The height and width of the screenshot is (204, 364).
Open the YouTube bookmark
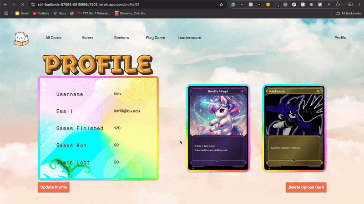(40, 14)
